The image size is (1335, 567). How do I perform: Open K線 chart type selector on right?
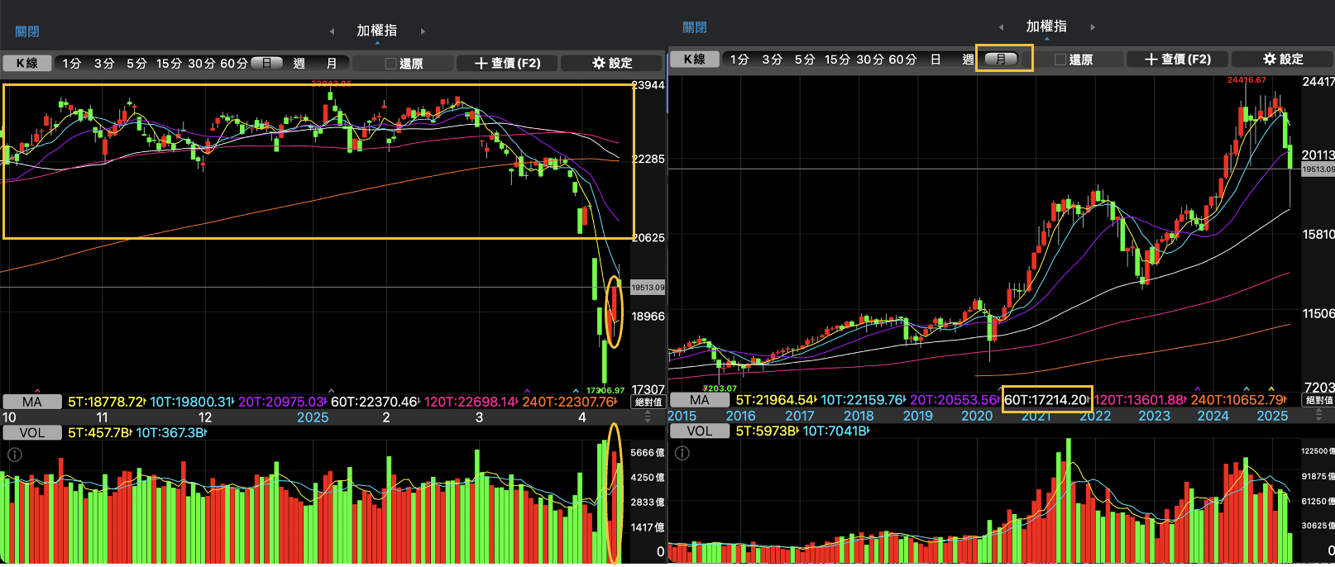pos(694,60)
